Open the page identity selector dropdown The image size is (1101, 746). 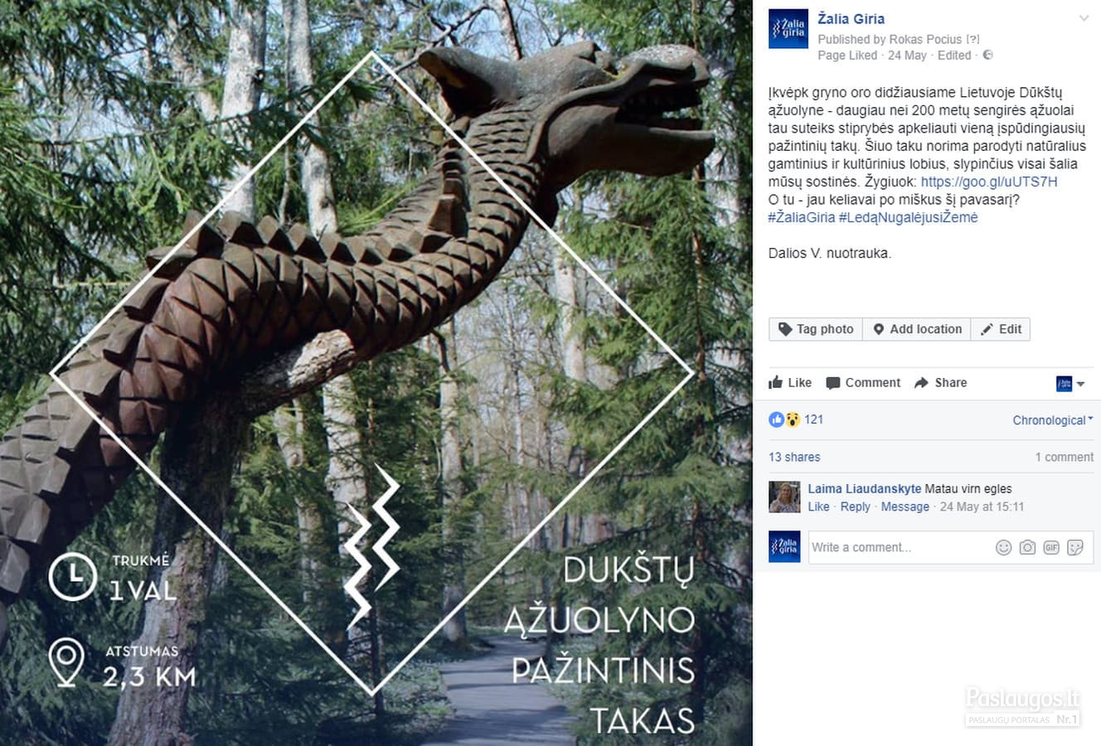tap(1070, 384)
